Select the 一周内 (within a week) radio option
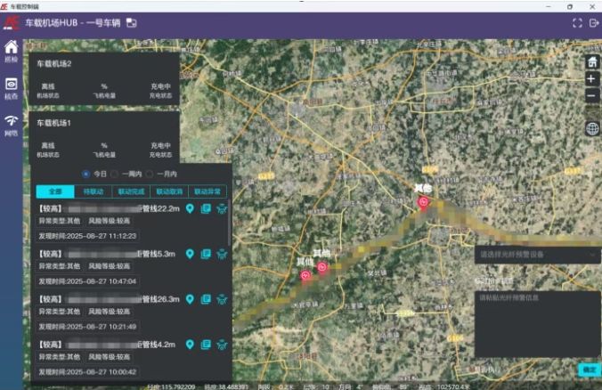The width and height of the screenshot is (602, 390). point(114,174)
